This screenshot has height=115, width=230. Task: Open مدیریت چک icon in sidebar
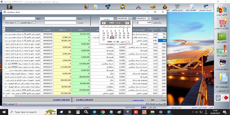[222, 50]
